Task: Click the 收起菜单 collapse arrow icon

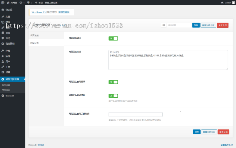Action: click(x=3, y=96)
